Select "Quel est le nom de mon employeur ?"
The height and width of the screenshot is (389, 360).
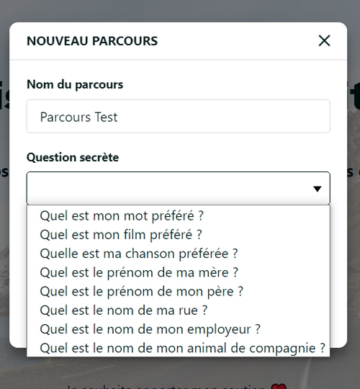179,329
